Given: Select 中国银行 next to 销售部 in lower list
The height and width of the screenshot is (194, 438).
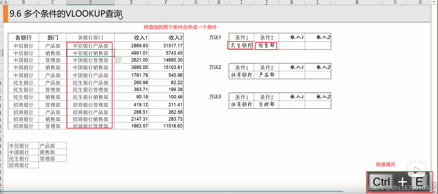Looking at the screenshot, I should pyautogui.click(x=23, y=152).
